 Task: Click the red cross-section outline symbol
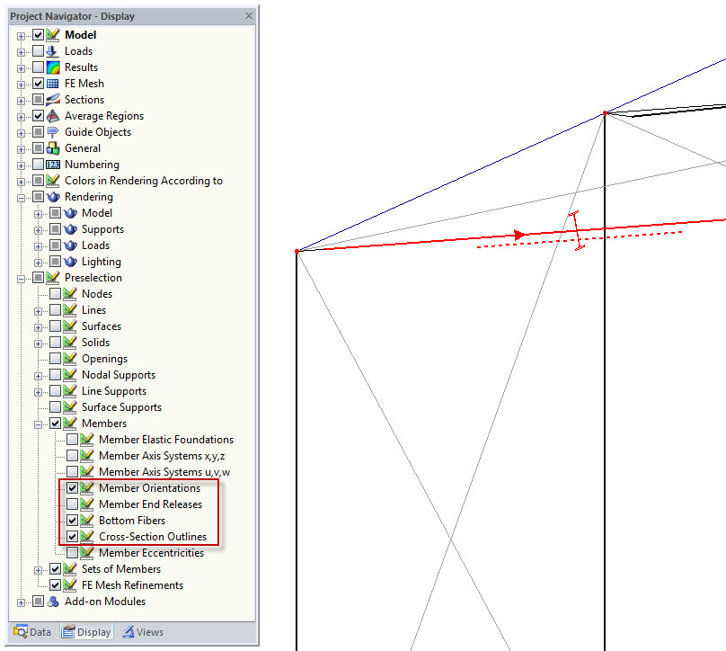coord(577,231)
